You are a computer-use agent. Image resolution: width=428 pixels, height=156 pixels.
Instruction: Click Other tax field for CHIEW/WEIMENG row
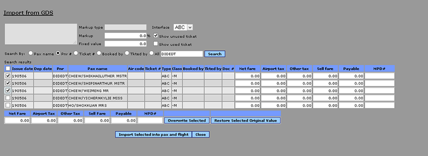click(x=300, y=91)
